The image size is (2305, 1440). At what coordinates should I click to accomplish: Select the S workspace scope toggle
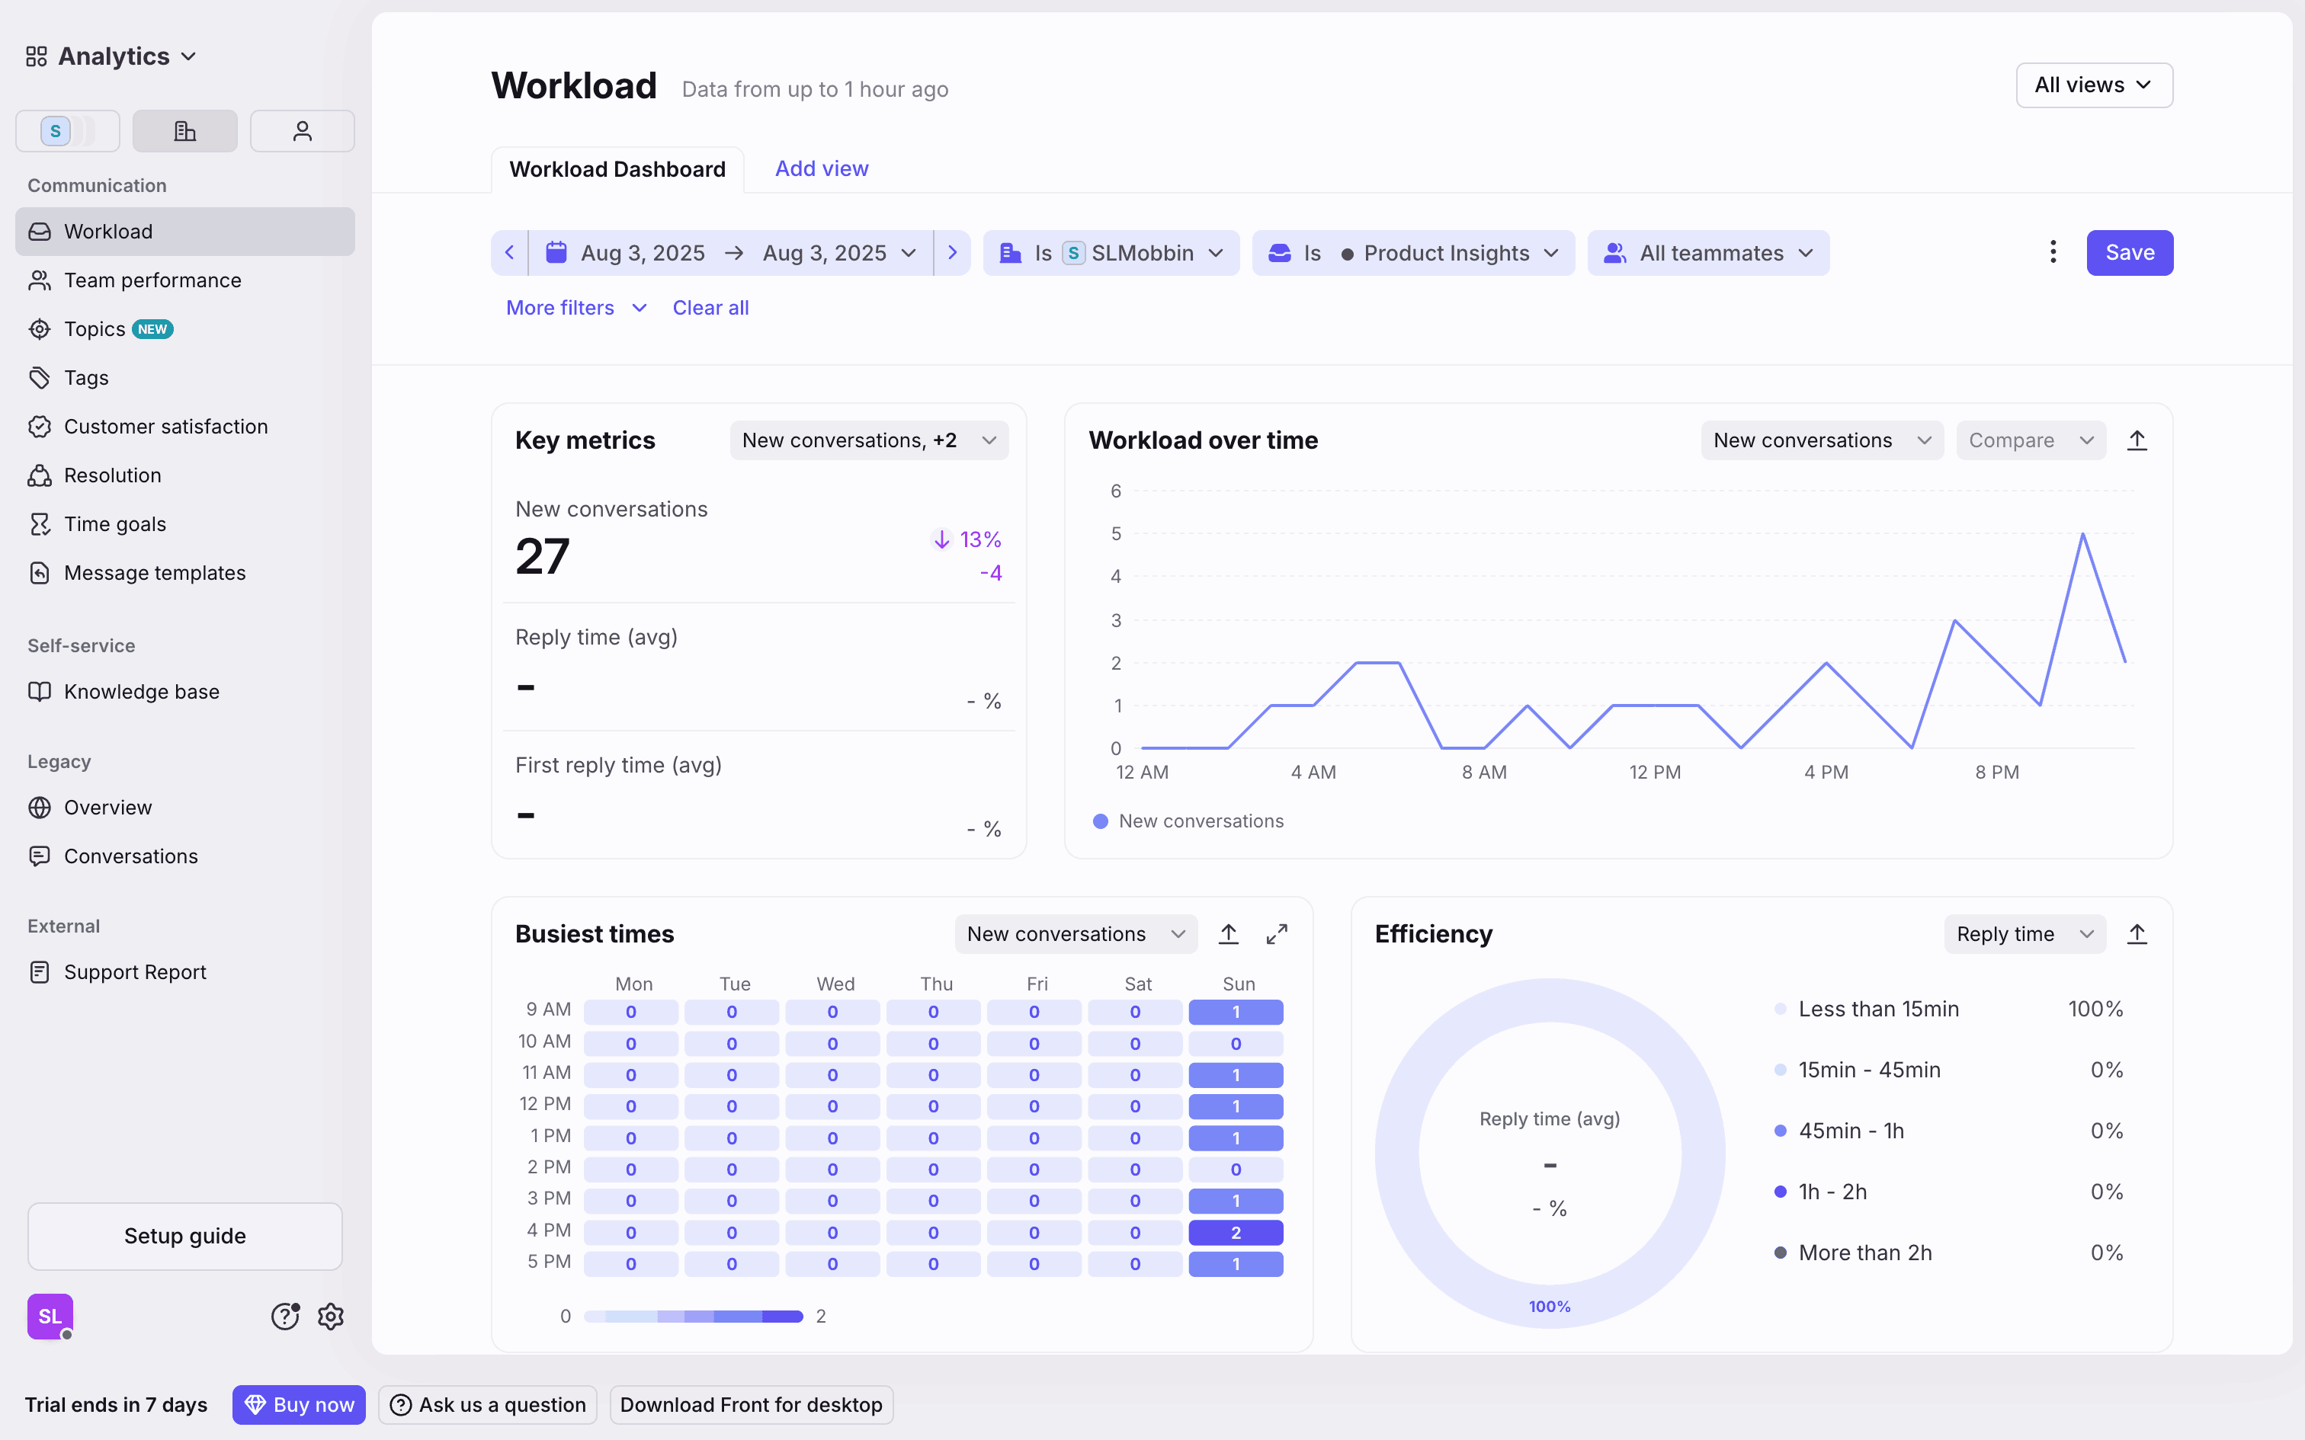[68, 131]
